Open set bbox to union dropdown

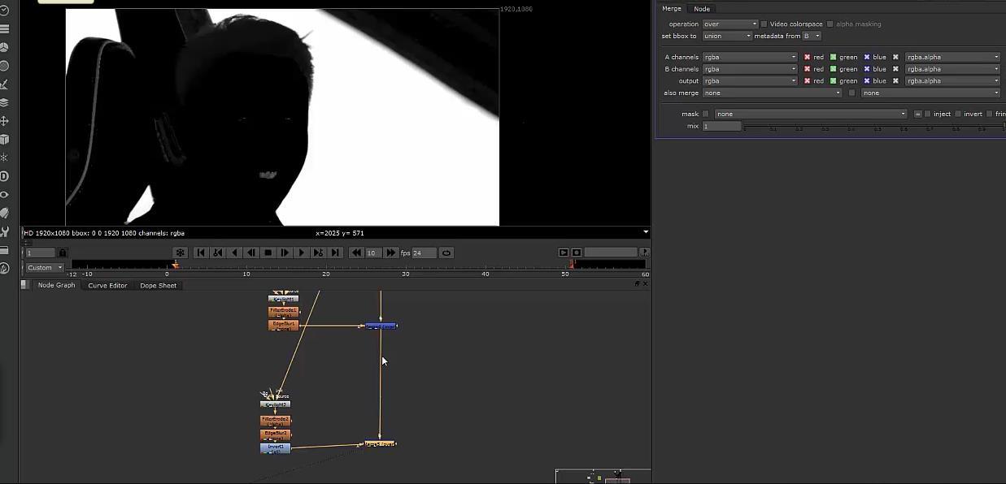point(727,36)
